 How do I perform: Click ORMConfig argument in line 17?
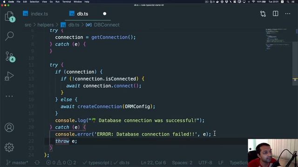click(137, 107)
